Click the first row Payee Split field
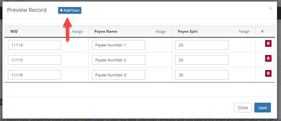281x121 pixels. pos(202,45)
